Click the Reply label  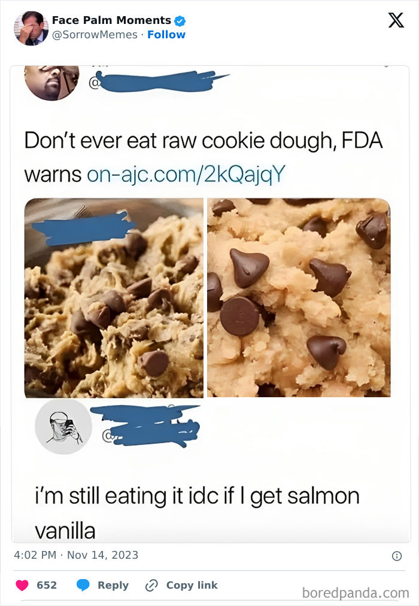[113, 585]
